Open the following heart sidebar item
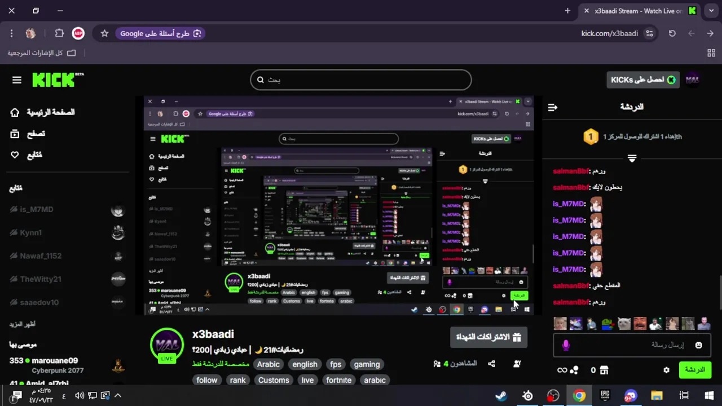The width and height of the screenshot is (722, 406). (x=27, y=155)
